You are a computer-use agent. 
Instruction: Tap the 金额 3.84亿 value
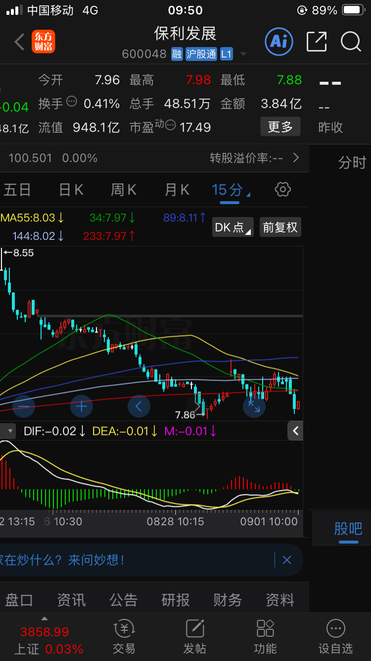(281, 104)
